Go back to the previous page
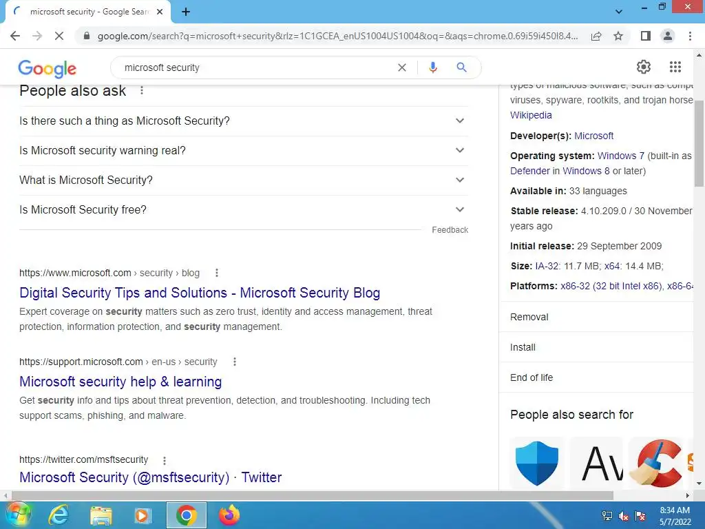This screenshot has width=705, height=529. click(15, 36)
